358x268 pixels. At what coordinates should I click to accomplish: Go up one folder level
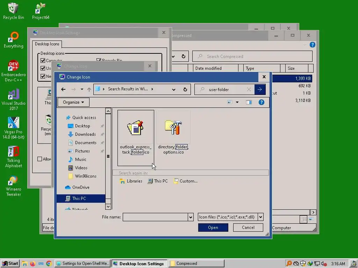tap(89, 89)
